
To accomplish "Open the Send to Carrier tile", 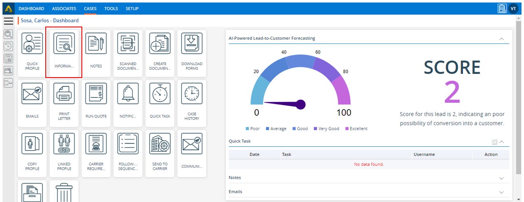I will click(x=160, y=153).
